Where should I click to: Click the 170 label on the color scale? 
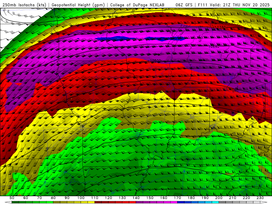[177, 198]
